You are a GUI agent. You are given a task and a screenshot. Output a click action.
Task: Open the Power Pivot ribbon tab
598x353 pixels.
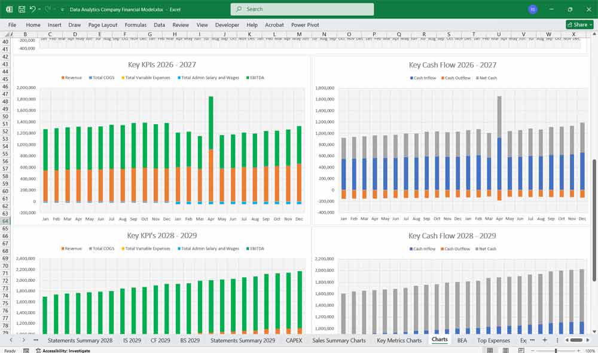pyautogui.click(x=307, y=24)
